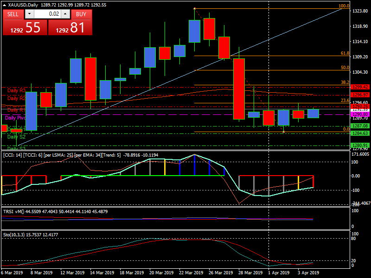
Task: Click the 1299.42 red price label
Action: [360, 87]
